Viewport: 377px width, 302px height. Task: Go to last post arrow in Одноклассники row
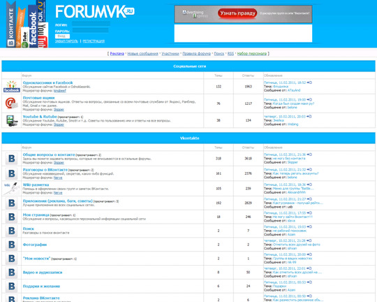309,82
